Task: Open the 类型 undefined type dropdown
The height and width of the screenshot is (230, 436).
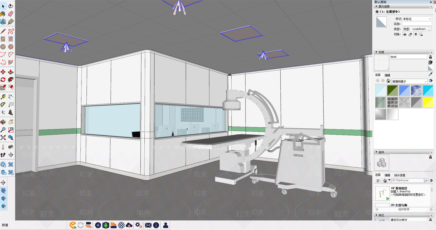Action: click(x=417, y=29)
